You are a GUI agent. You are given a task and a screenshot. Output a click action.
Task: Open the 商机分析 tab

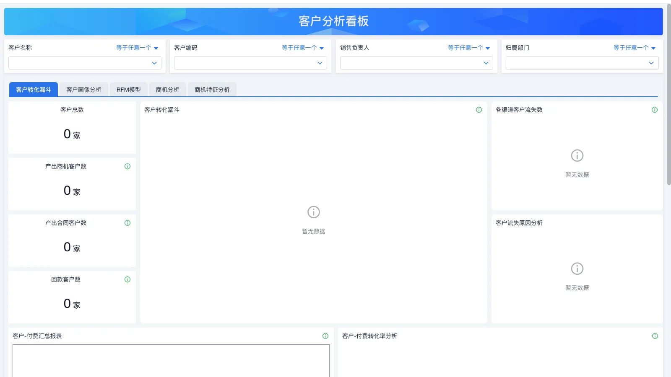pyautogui.click(x=168, y=89)
